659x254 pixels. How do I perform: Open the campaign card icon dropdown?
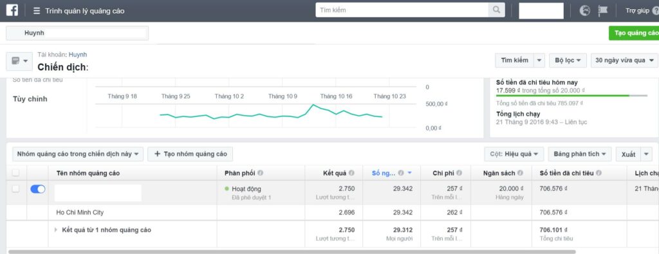pyautogui.click(x=19, y=61)
